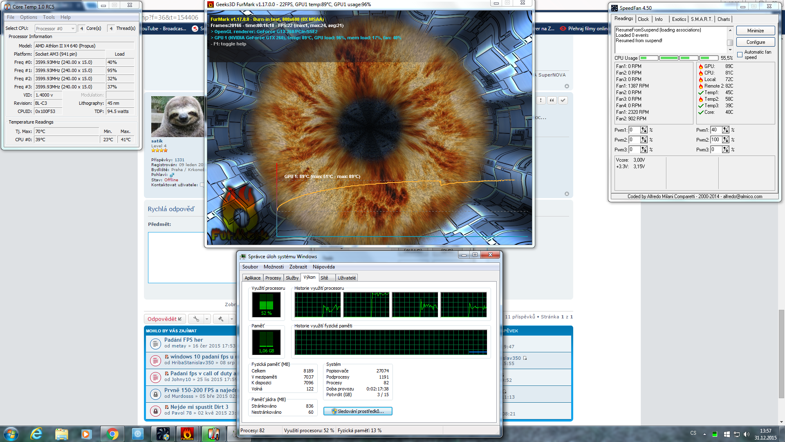Open the Procesy tab in Task Manager
This screenshot has height=442, width=785.
tap(273, 278)
